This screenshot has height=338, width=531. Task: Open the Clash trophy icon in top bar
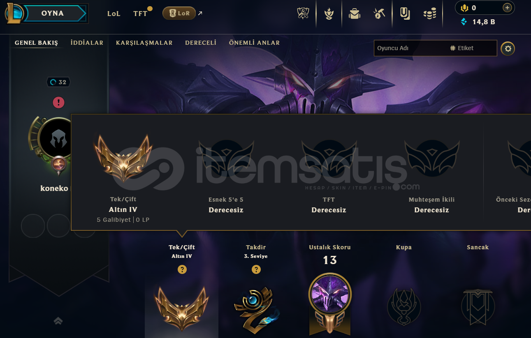(303, 14)
